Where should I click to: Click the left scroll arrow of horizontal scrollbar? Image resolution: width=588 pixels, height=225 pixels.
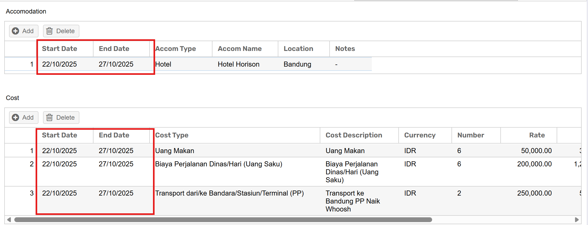[x=9, y=220]
